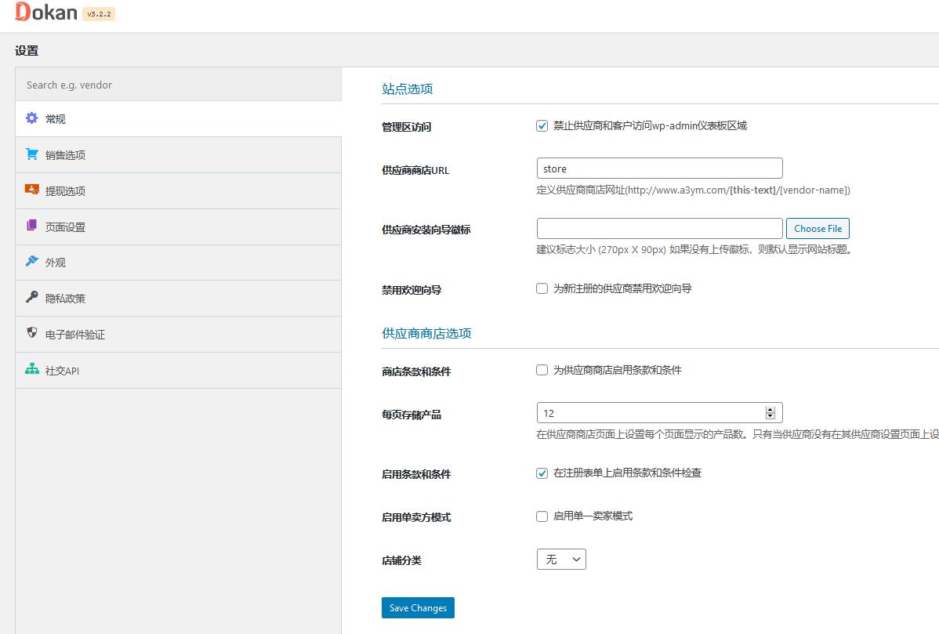Tick the 商店条款和条件 checkbox
939x634 pixels.
542,370
